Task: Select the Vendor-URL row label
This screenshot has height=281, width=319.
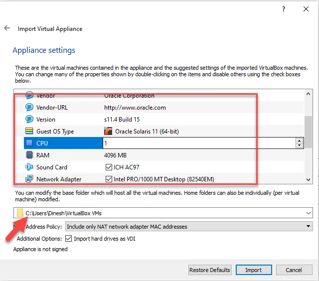Action: 52,107
